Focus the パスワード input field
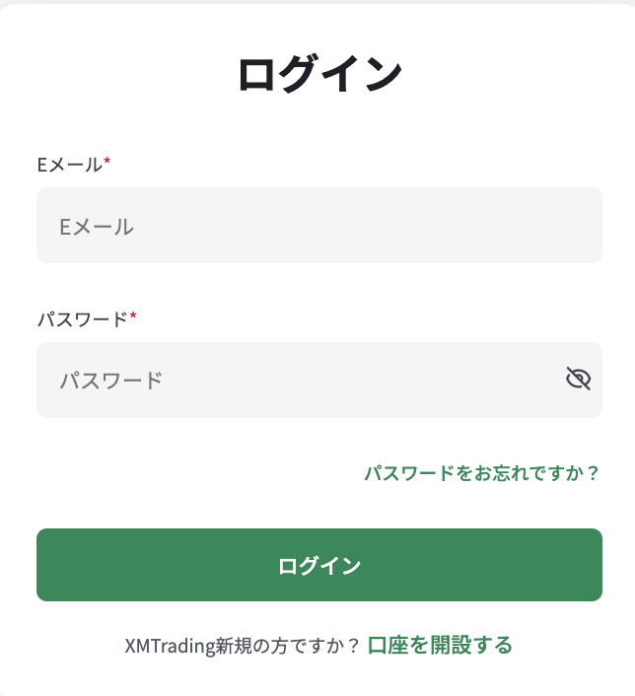This screenshot has height=696, width=635. (296, 380)
